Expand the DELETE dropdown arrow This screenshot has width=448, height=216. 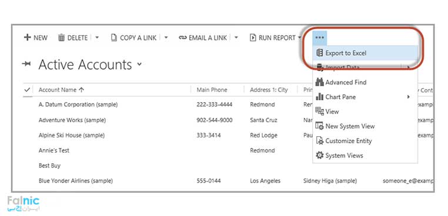point(97,38)
